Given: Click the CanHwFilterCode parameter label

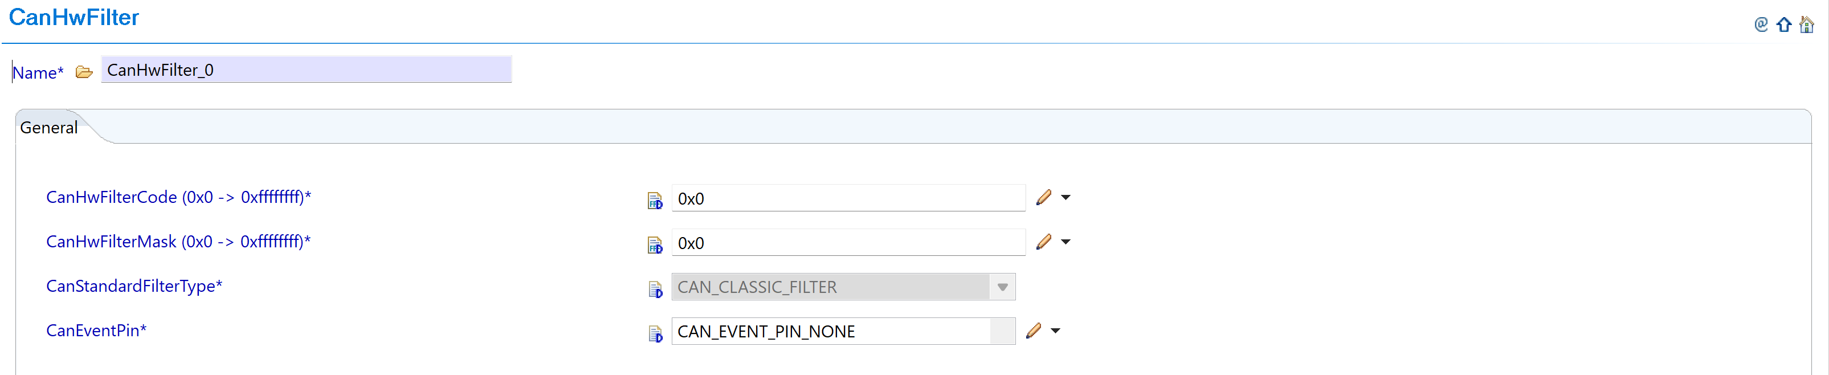Looking at the screenshot, I should (179, 197).
